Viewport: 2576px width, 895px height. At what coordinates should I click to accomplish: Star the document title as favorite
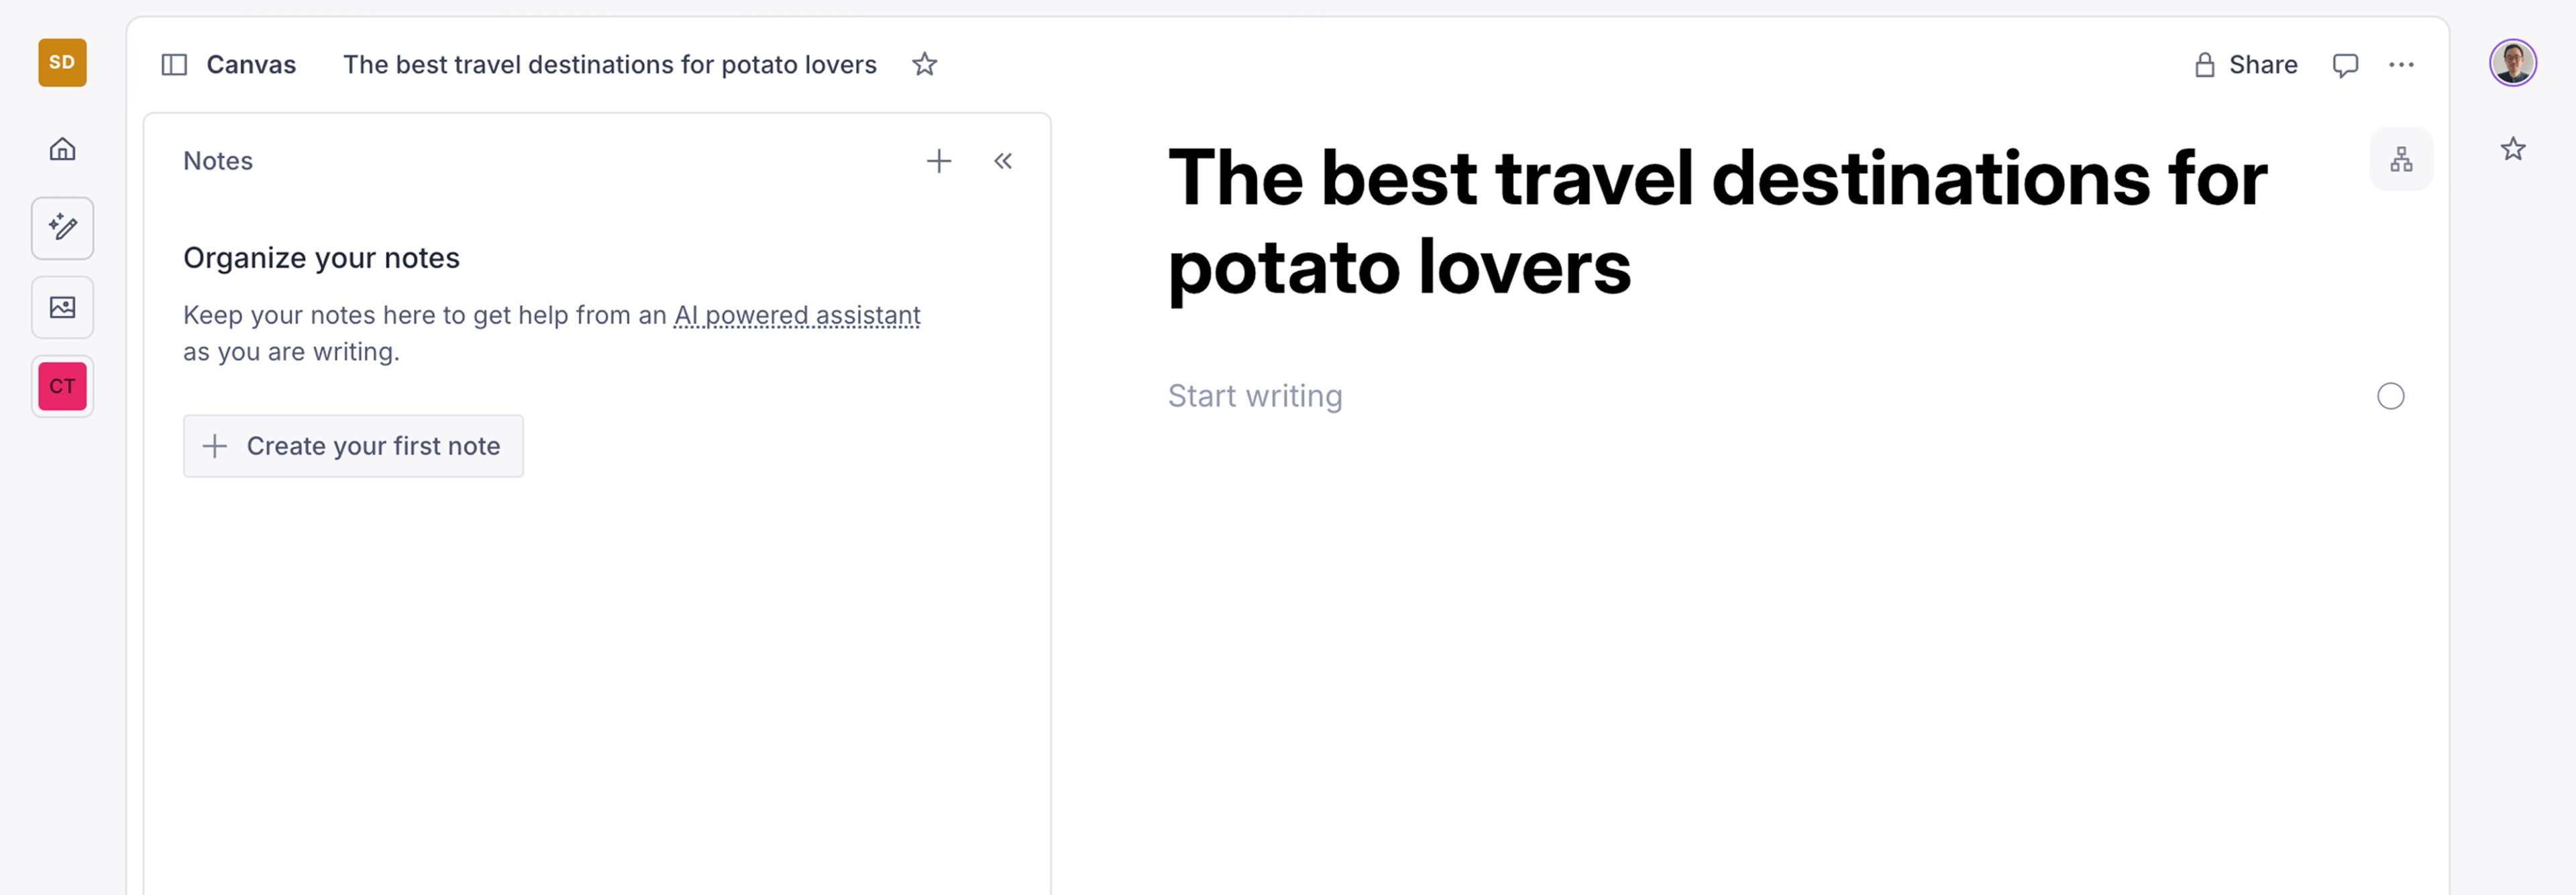point(924,65)
